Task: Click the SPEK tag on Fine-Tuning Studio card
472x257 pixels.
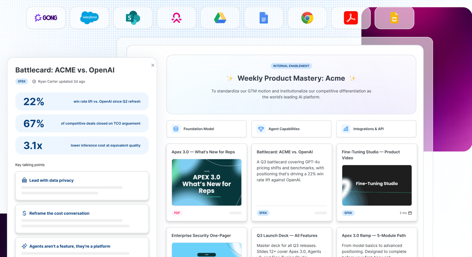Action: [x=348, y=213]
